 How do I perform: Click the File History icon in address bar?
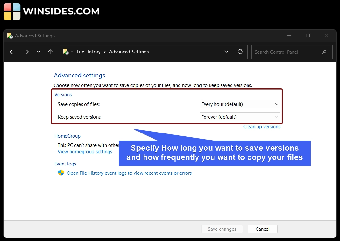click(x=66, y=52)
